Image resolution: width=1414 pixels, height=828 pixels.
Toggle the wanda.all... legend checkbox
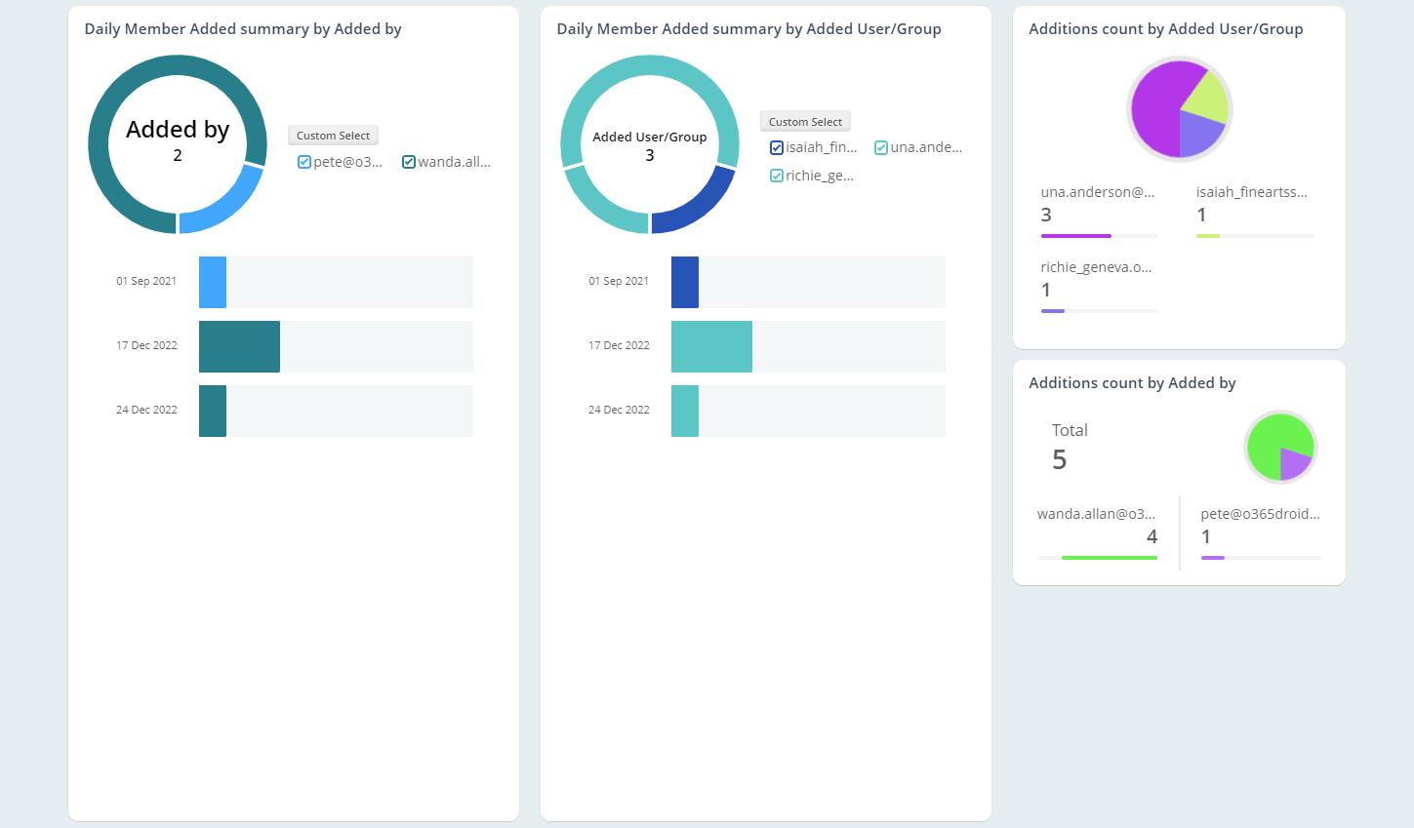coord(409,163)
